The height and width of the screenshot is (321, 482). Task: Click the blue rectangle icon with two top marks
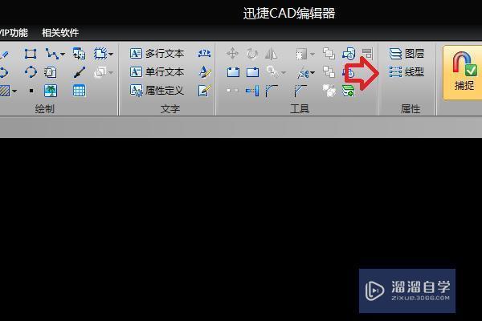click(x=233, y=72)
